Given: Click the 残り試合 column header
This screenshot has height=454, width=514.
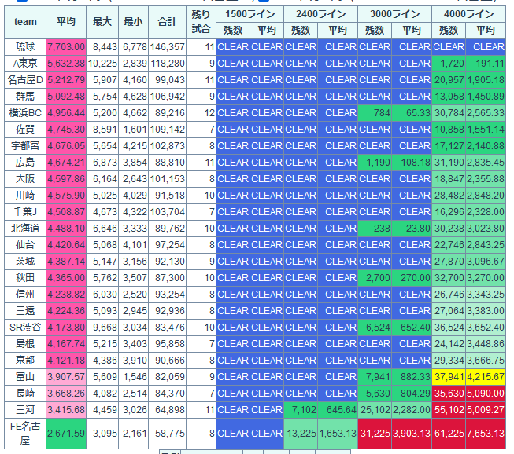Looking at the screenshot, I should coord(201,22).
